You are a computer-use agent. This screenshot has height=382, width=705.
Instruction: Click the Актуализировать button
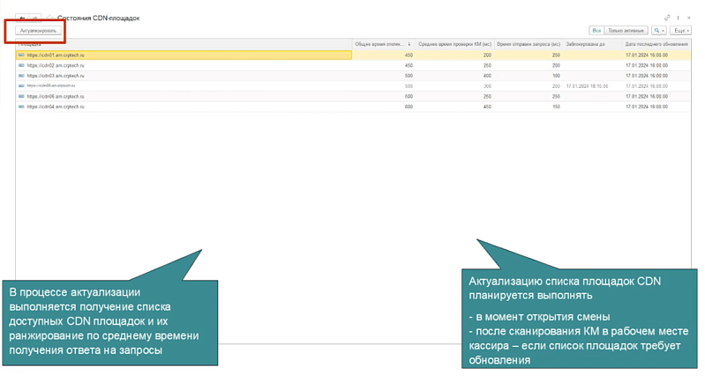click(38, 31)
